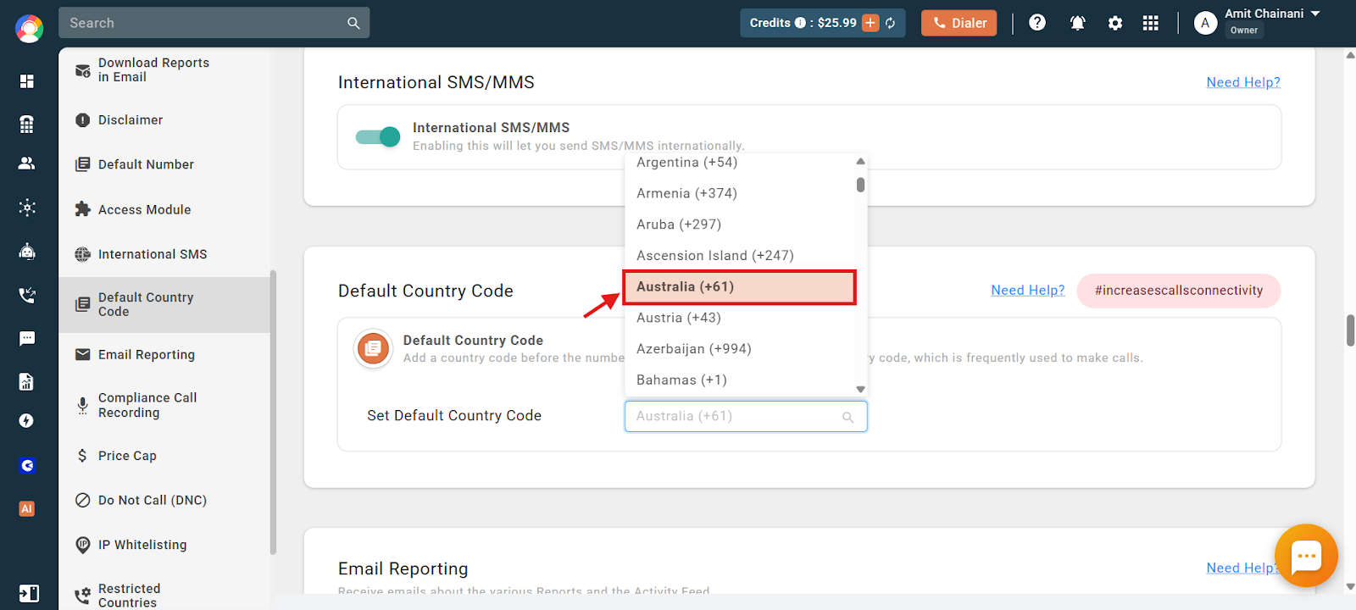
Task: Open Default Country Code settings item
Action: 164,304
